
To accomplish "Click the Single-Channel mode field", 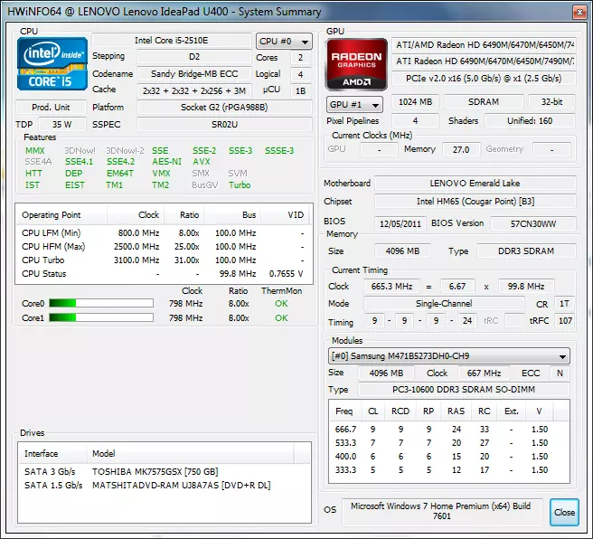I will tap(444, 304).
